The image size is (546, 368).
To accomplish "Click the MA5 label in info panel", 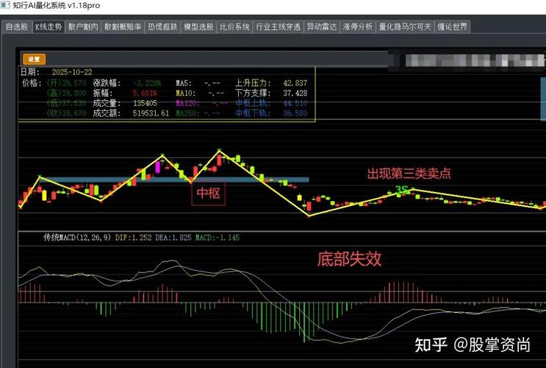I will (x=184, y=83).
